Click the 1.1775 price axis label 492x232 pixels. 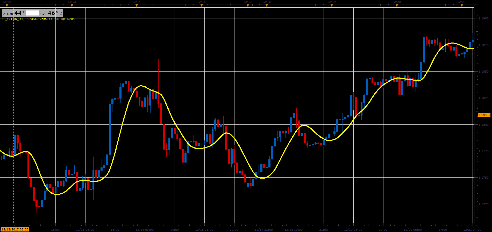pos(483,151)
